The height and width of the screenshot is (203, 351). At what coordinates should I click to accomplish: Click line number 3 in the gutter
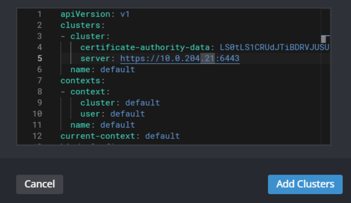pyautogui.click(x=39, y=36)
